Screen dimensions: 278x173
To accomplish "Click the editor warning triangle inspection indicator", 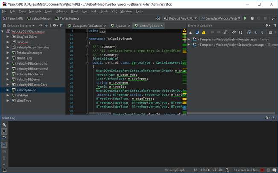I will click(184, 31).
